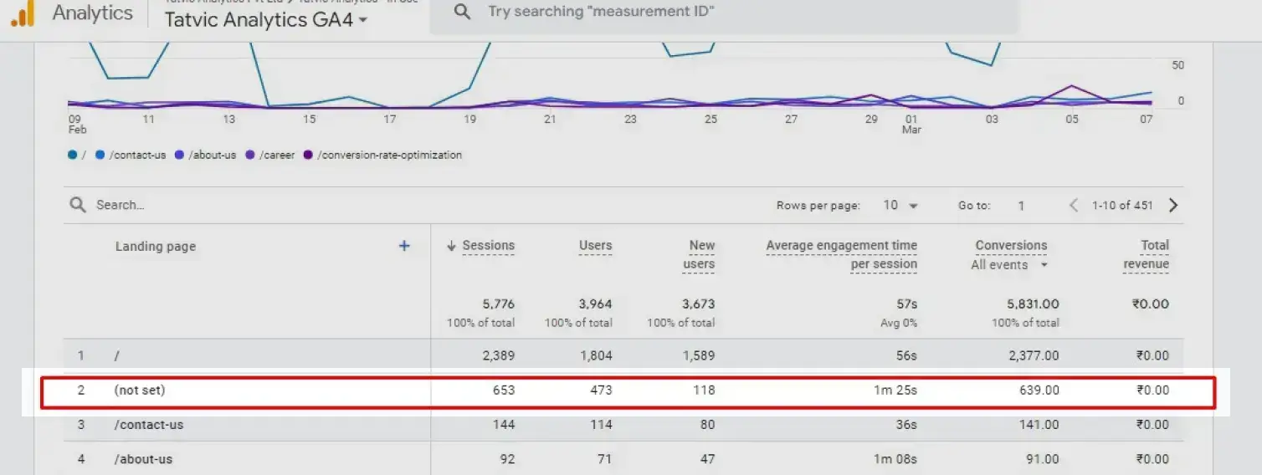Click the Sessions sort arrow icon

tap(452, 246)
